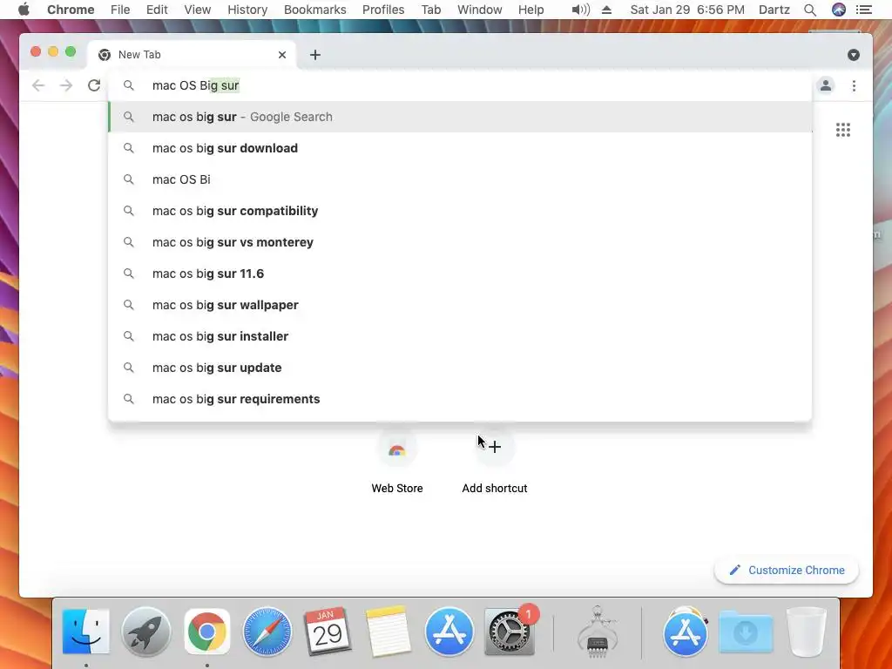Open the Chrome profile avatar icon
This screenshot has height=669, width=892.
(826, 86)
